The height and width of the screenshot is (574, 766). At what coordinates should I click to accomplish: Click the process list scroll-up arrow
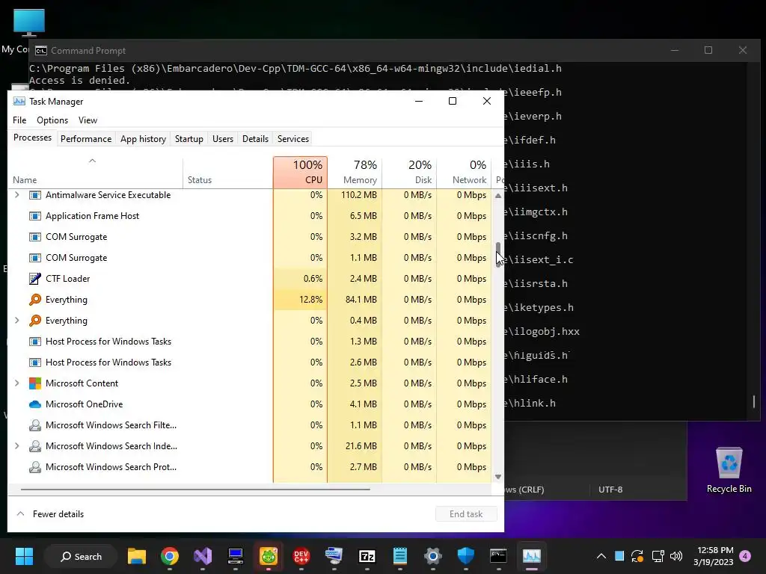[497, 195]
